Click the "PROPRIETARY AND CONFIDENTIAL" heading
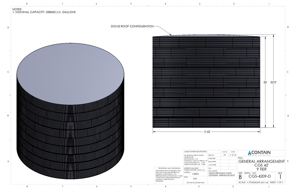 click(x=169, y=168)
